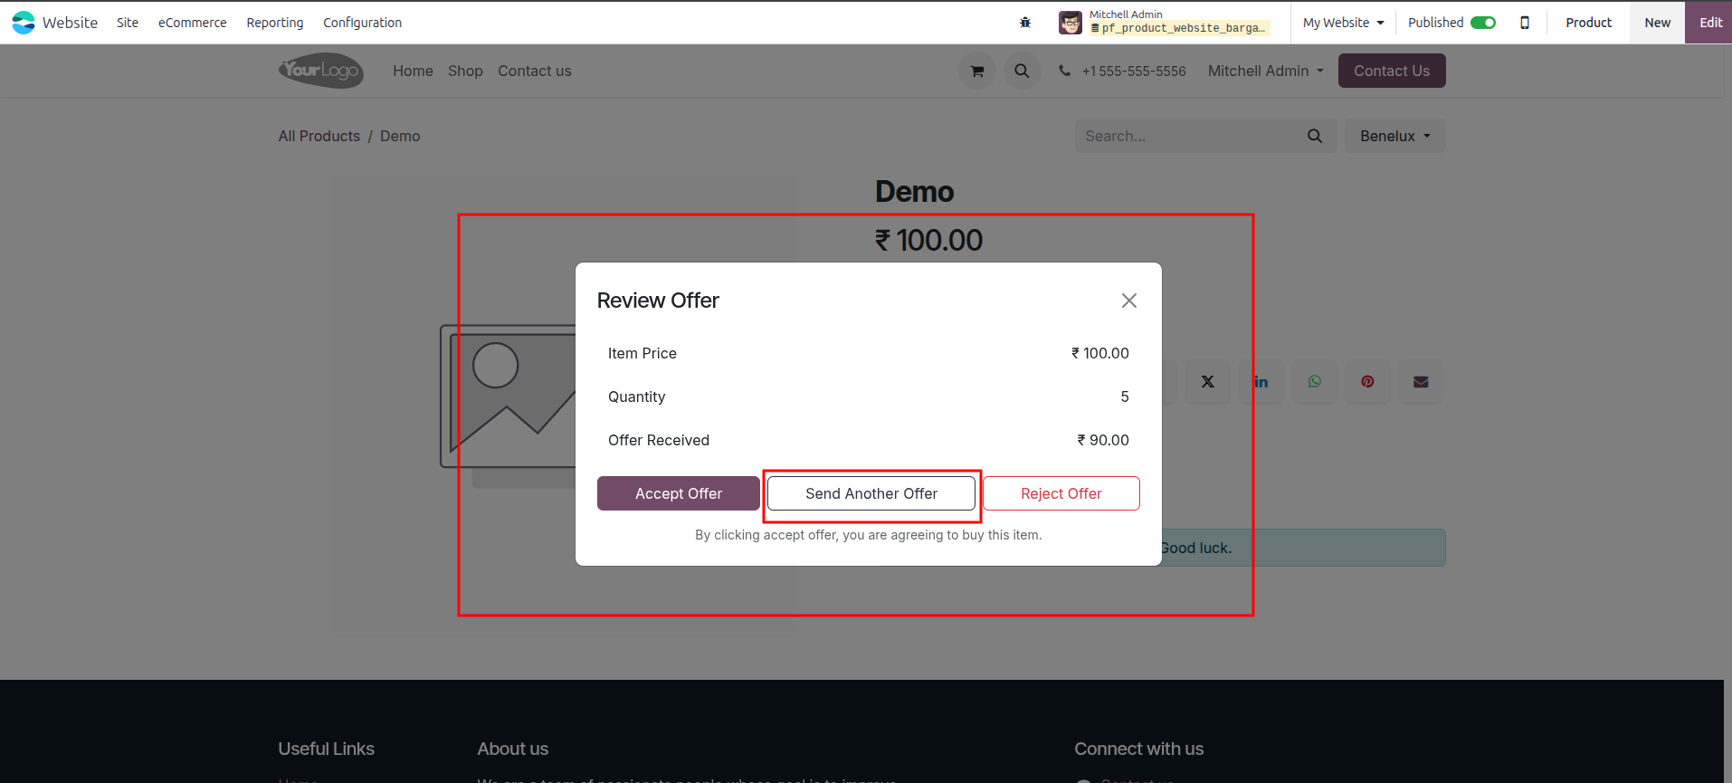Share product on LinkedIn
Viewport: 1732px width, 783px height.
1261,382
